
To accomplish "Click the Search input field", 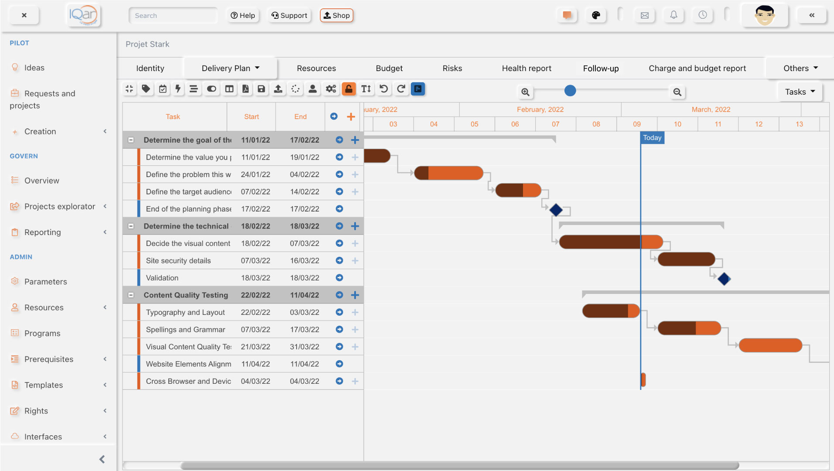I will pos(173,15).
